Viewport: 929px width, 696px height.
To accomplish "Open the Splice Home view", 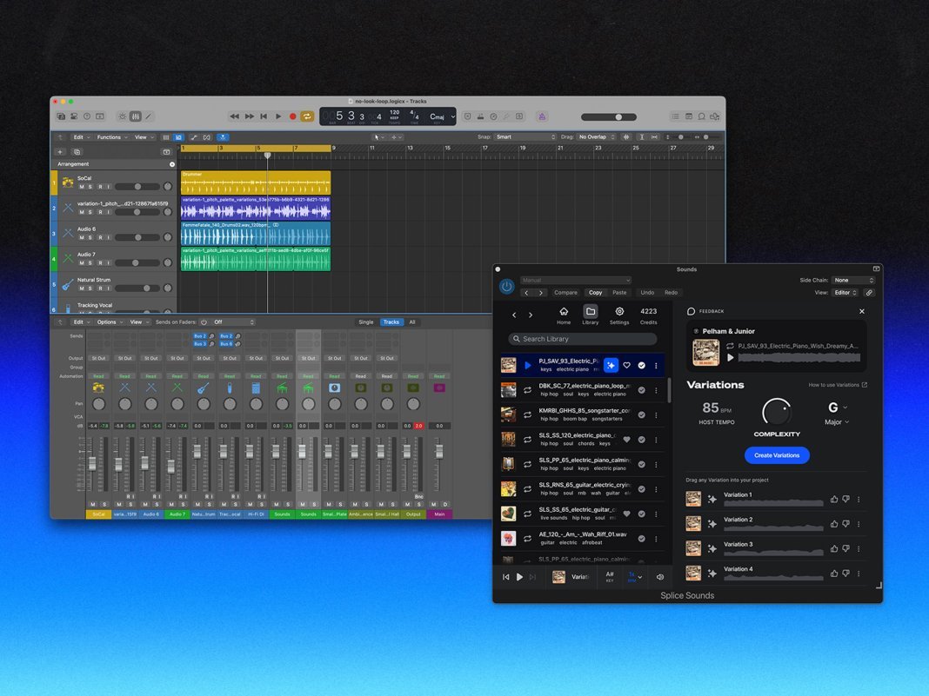I will click(564, 315).
